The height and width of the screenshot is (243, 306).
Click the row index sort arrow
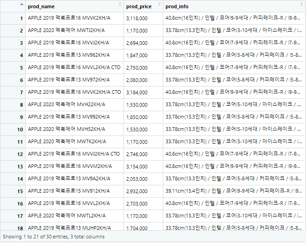click(21, 4)
